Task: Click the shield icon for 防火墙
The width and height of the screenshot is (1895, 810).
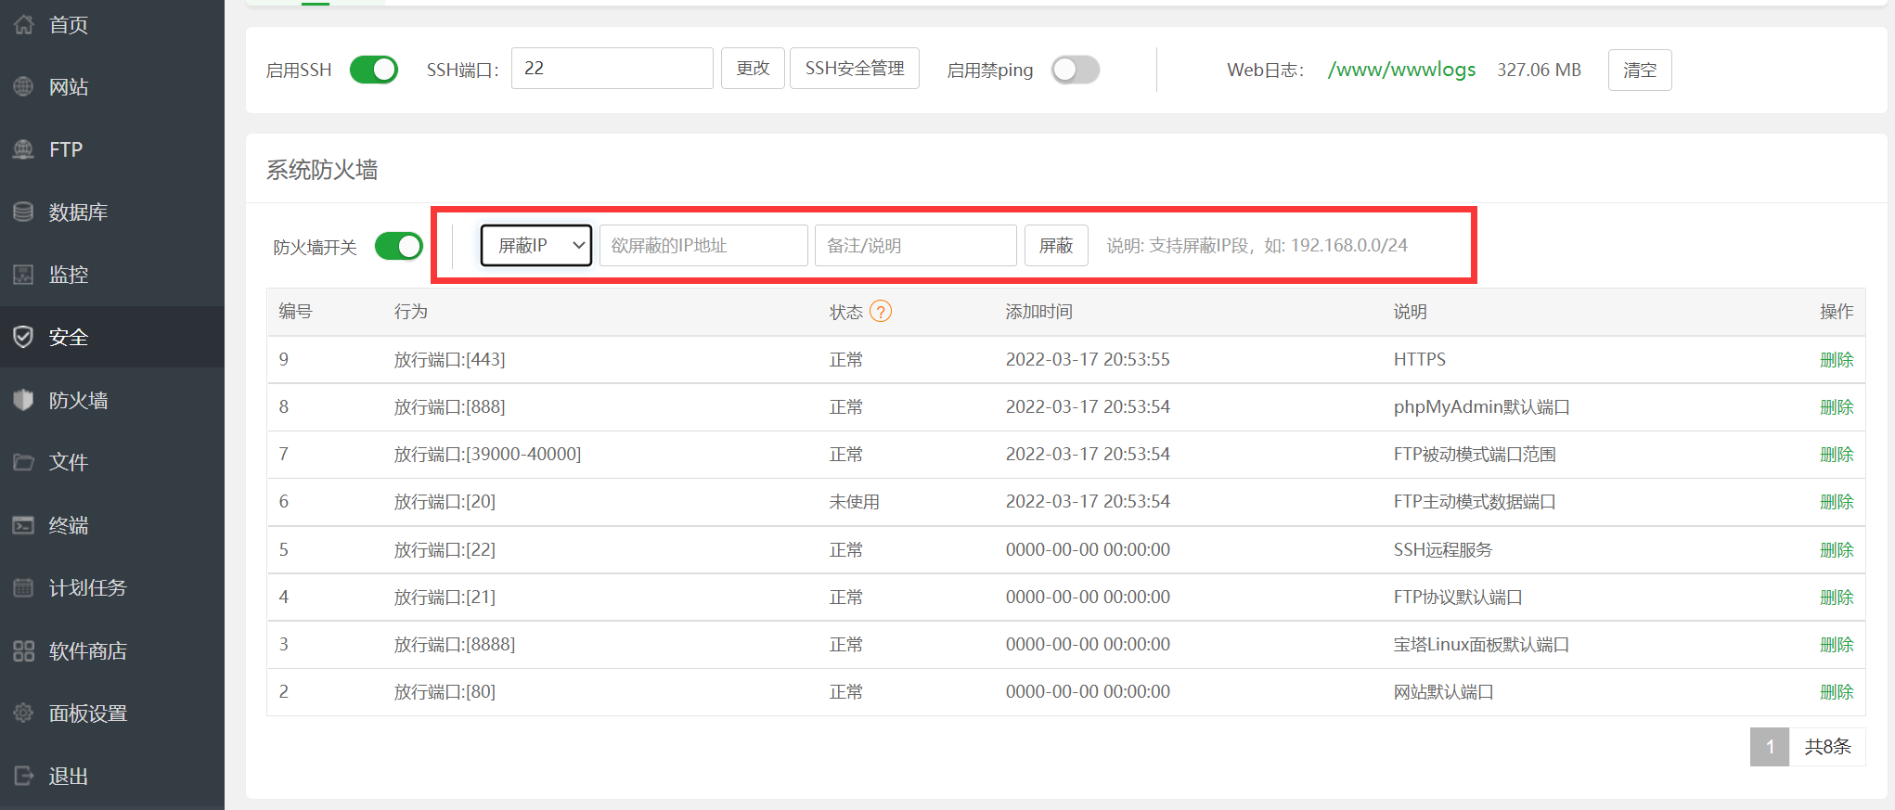Action: (24, 400)
